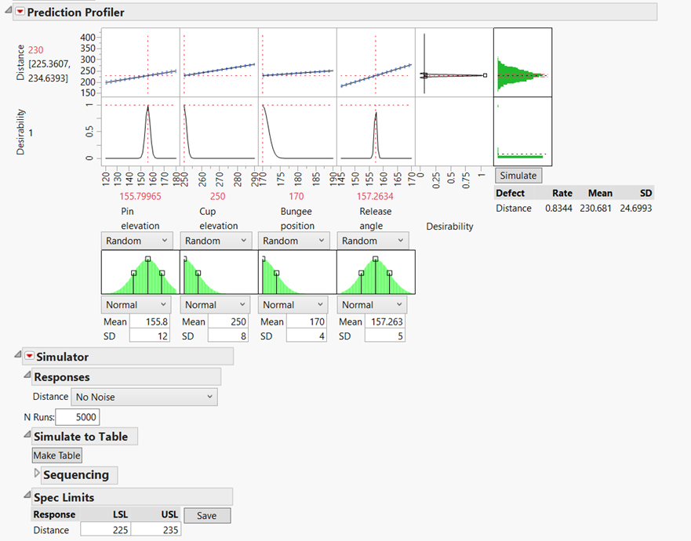Screen dimensions: 691x541
Task: Open Normal distribution dropdown for Bungee position
Action: pos(293,304)
